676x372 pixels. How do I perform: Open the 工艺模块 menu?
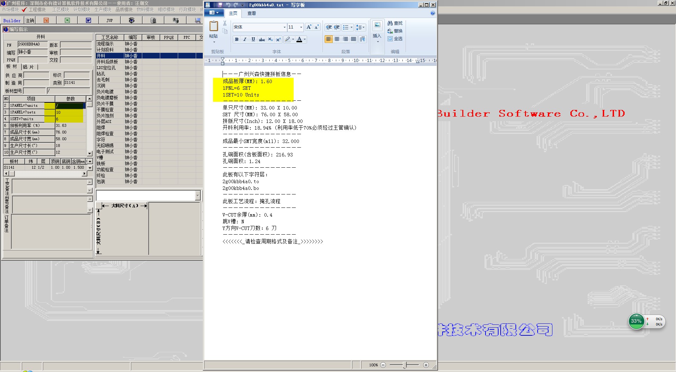pos(61,10)
